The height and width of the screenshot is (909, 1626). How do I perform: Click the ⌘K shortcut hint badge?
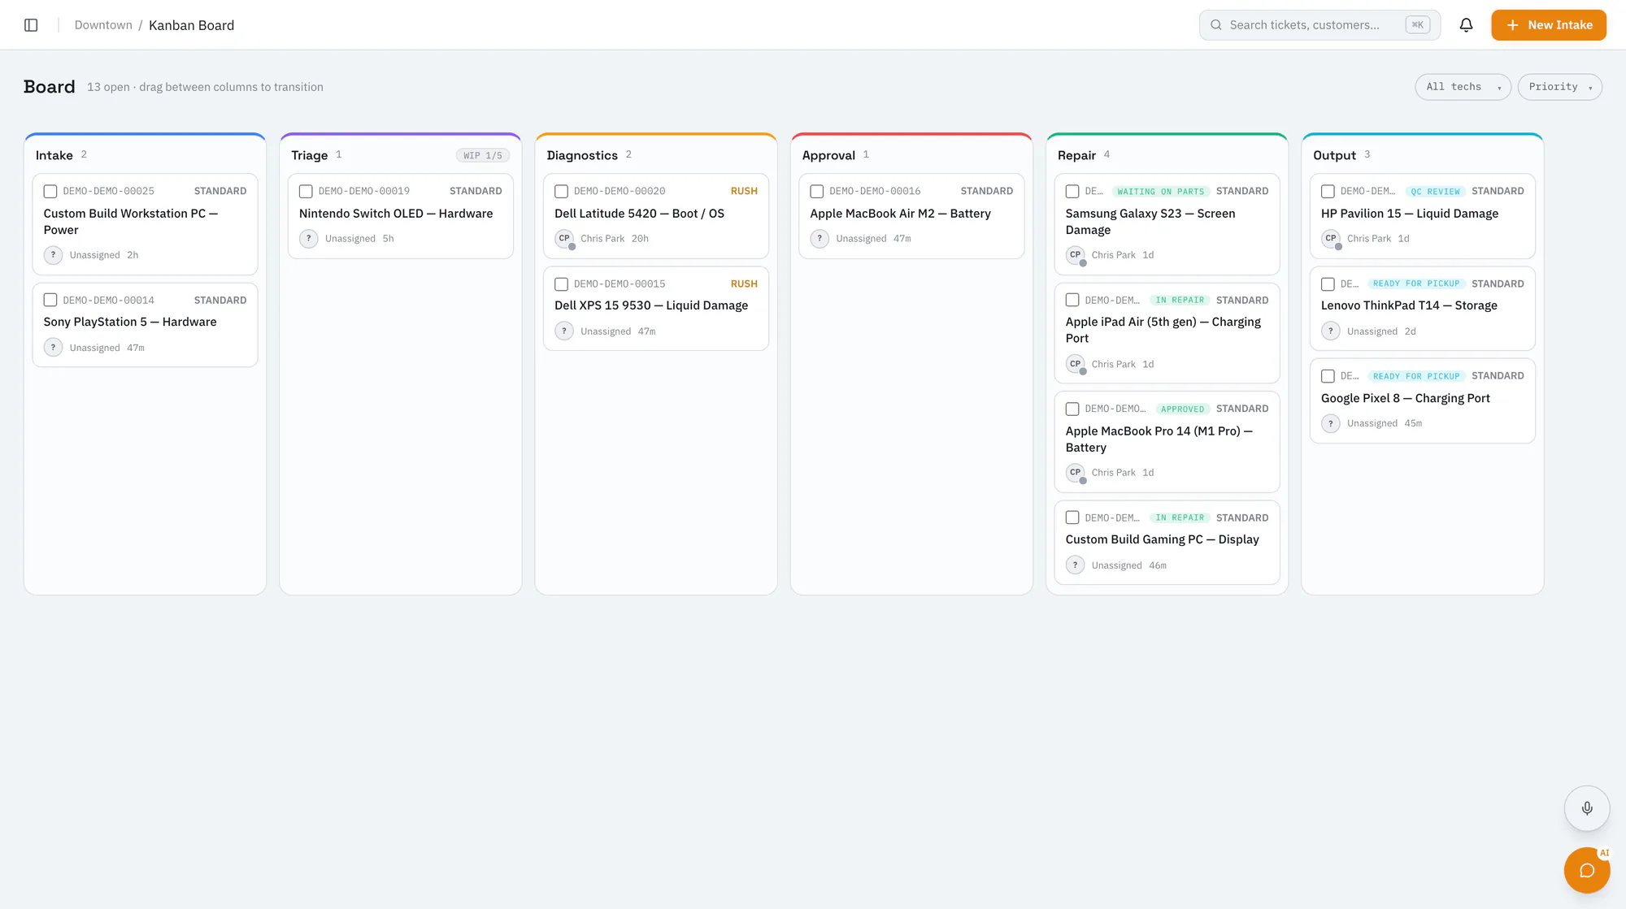pyautogui.click(x=1417, y=25)
